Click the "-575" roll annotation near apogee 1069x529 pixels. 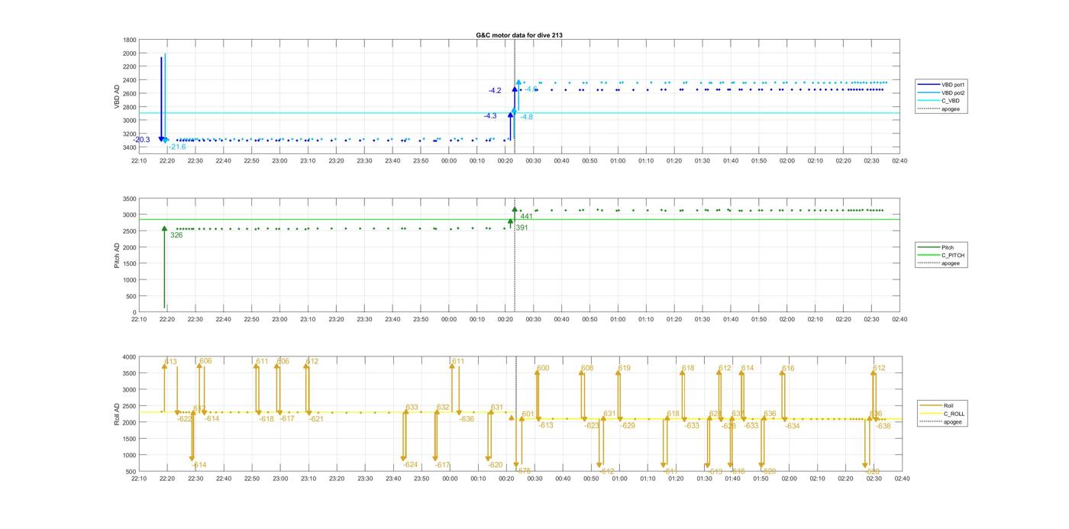tap(523, 471)
